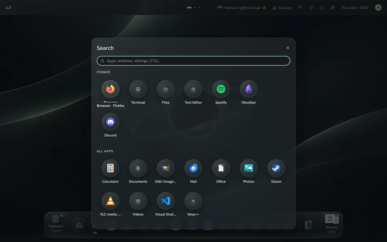Click the top bar magnifier search icon

point(322,7)
